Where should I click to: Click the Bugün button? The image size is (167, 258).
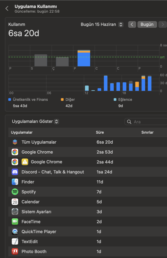[x=147, y=25]
